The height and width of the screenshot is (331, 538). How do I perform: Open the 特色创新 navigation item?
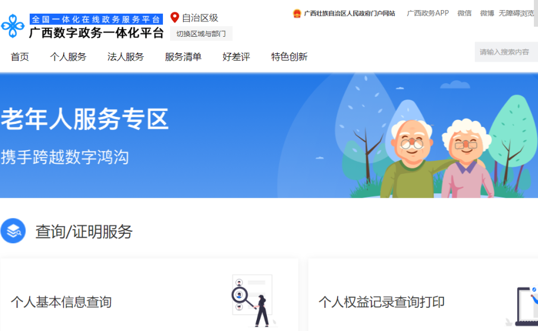[290, 57]
